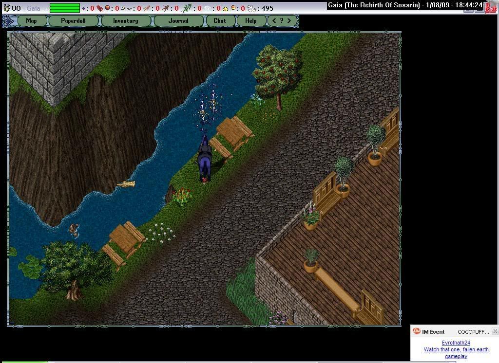
Task: Click the 495 counter value
Action: 268,8
